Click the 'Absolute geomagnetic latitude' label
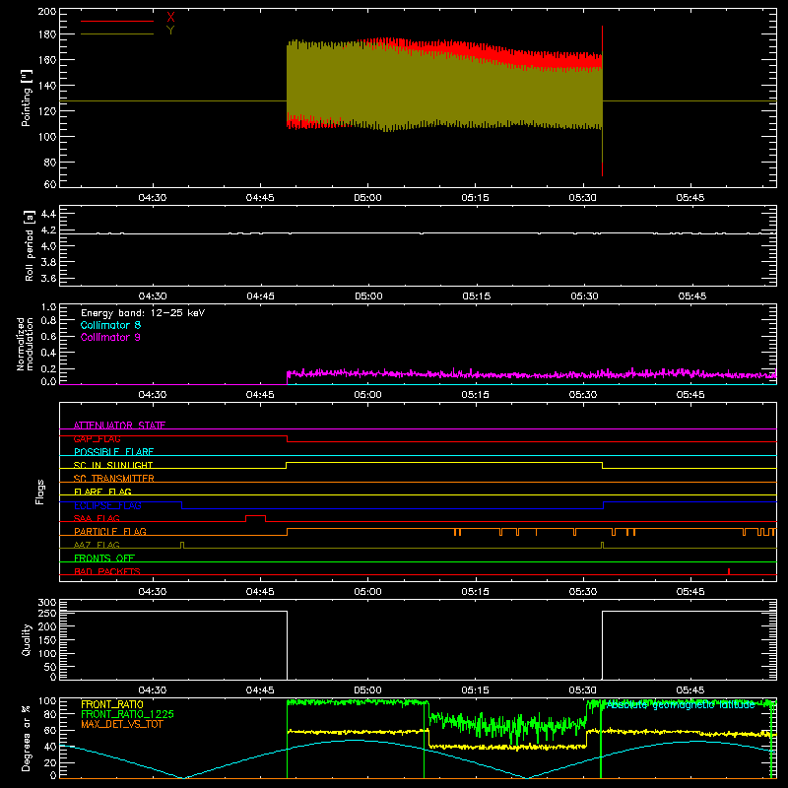Screen dimensions: 788x788 681,705
